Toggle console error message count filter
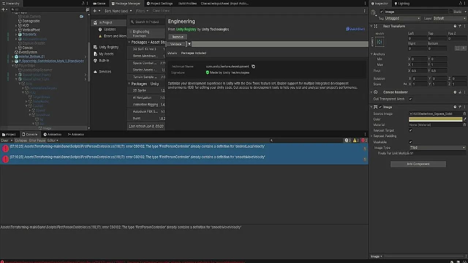 pyautogui.click(x=364, y=140)
